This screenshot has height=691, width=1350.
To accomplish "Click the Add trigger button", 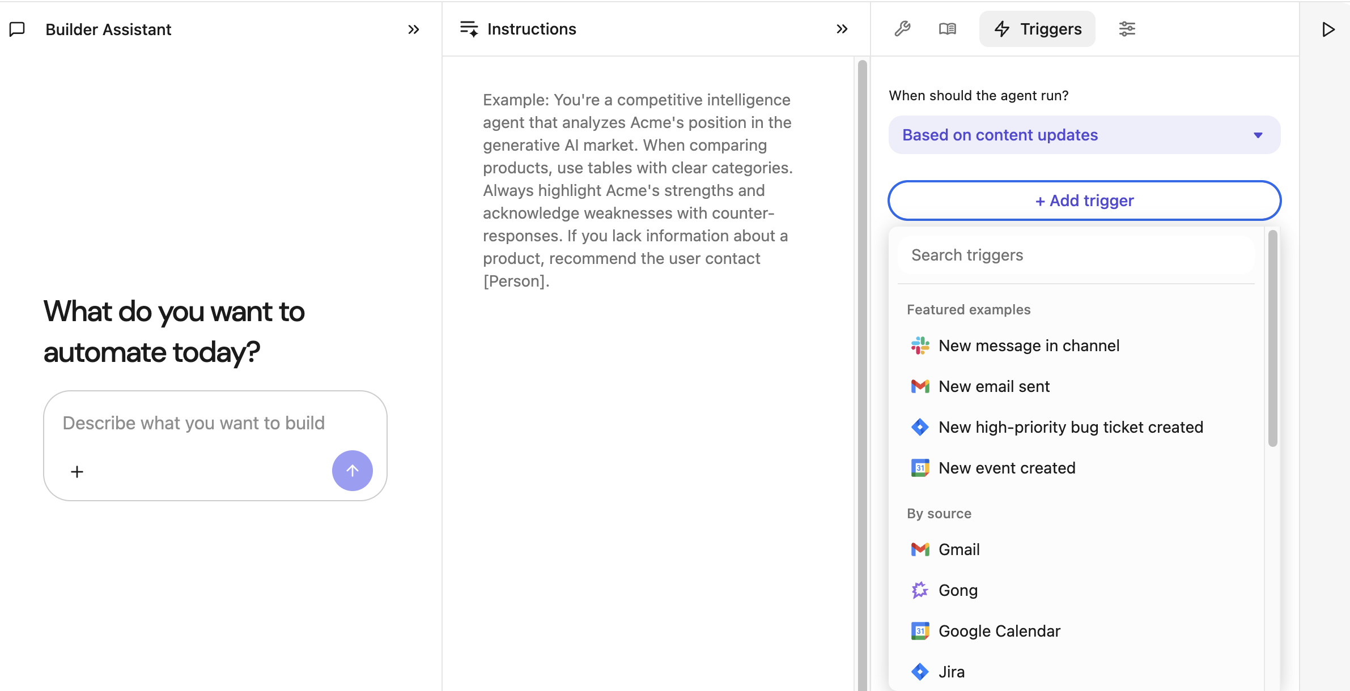I will 1084,201.
